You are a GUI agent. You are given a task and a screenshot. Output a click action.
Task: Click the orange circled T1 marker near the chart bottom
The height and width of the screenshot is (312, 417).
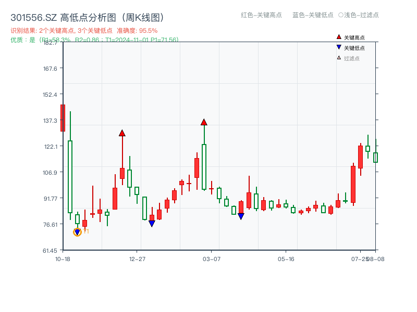pyautogui.click(x=77, y=232)
